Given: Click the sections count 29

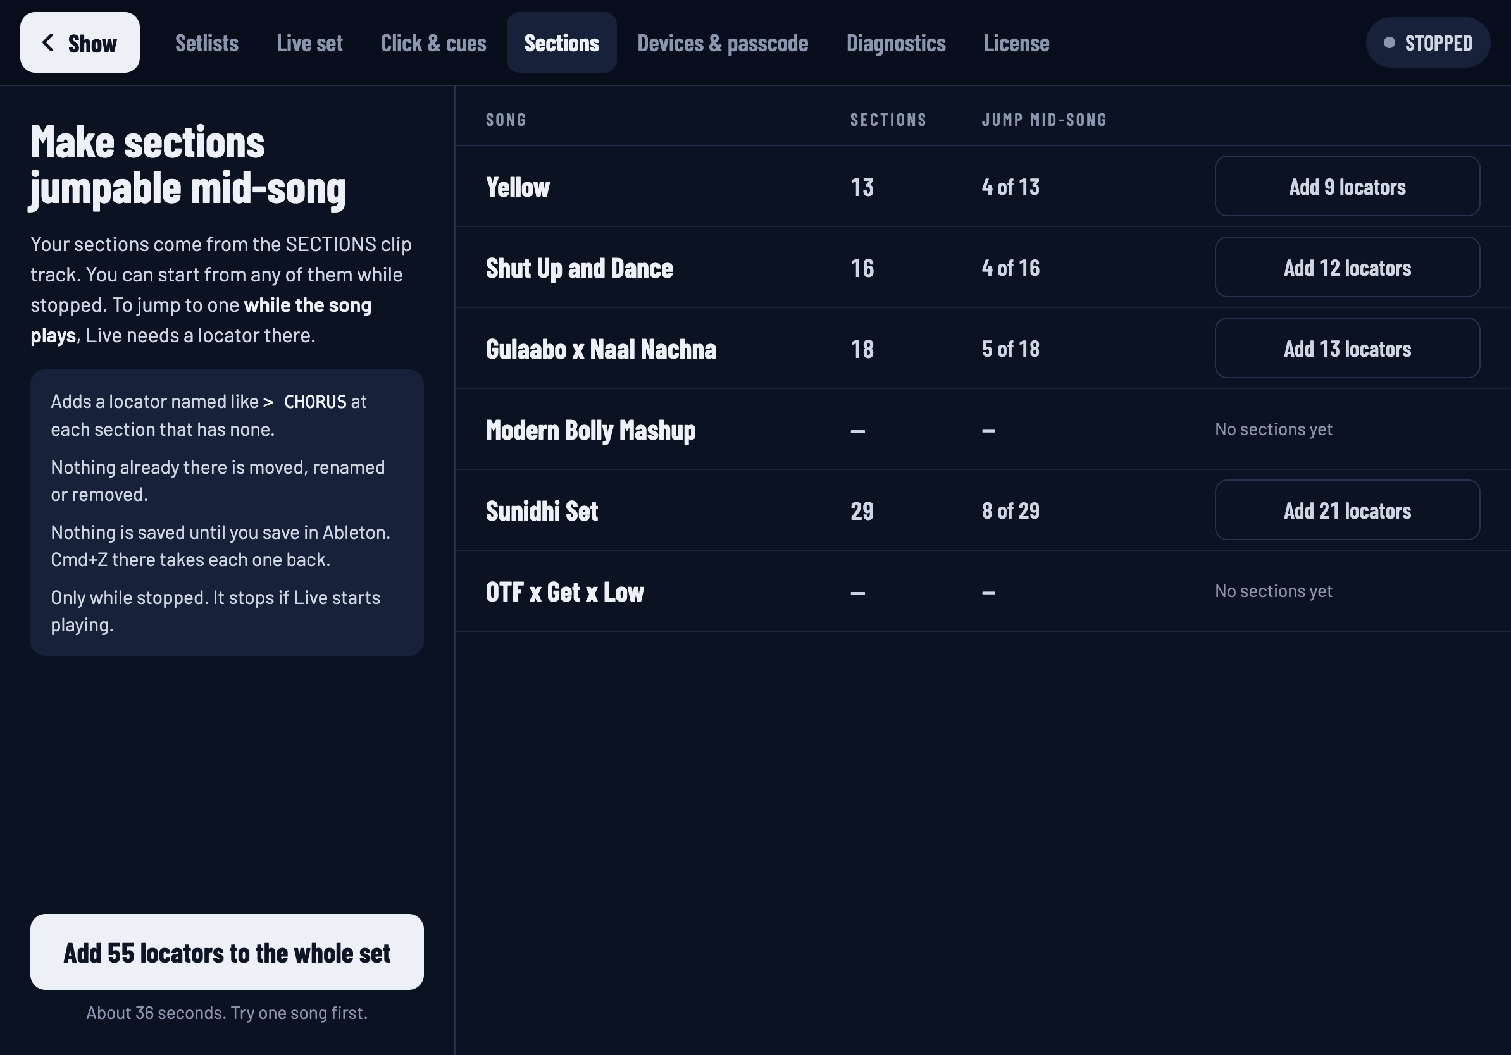Looking at the screenshot, I should click(862, 511).
